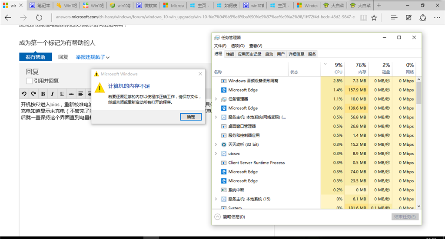This screenshot has width=445, height=239.
Task: Click scrollbar down arrow in process list
Action: click(418, 206)
